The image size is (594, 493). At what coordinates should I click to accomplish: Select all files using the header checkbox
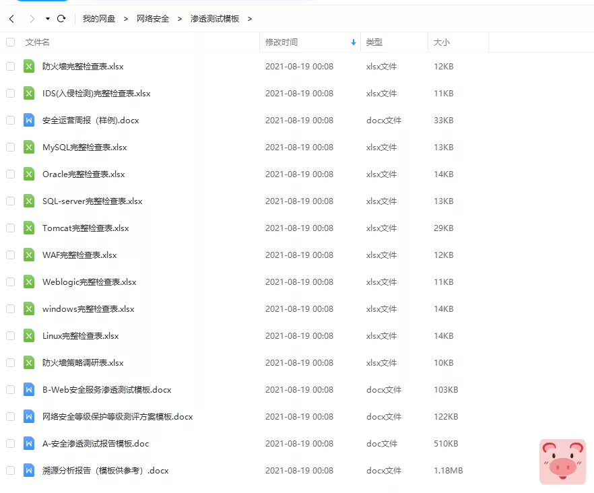(10, 42)
